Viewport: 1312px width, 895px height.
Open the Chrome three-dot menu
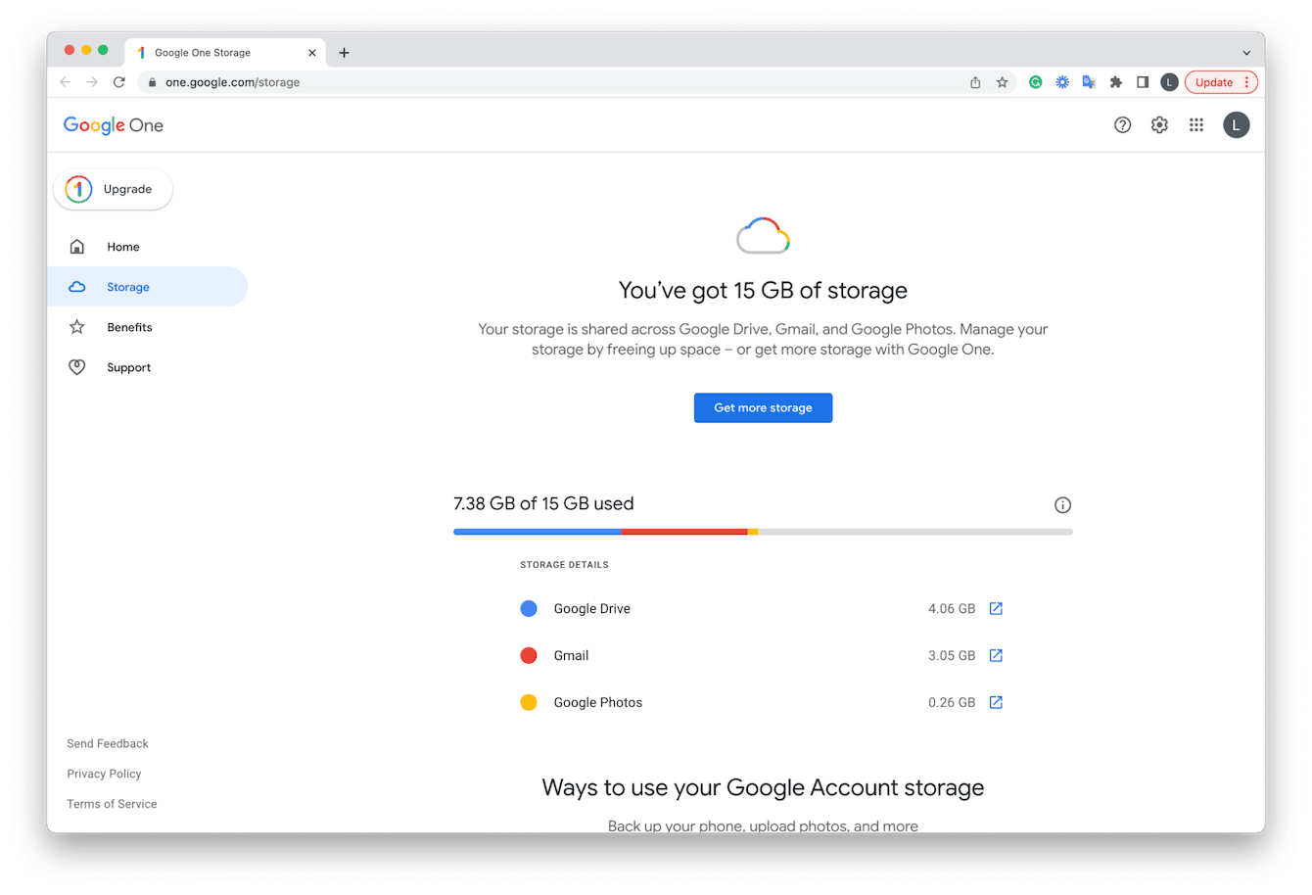coord(1246,82)
